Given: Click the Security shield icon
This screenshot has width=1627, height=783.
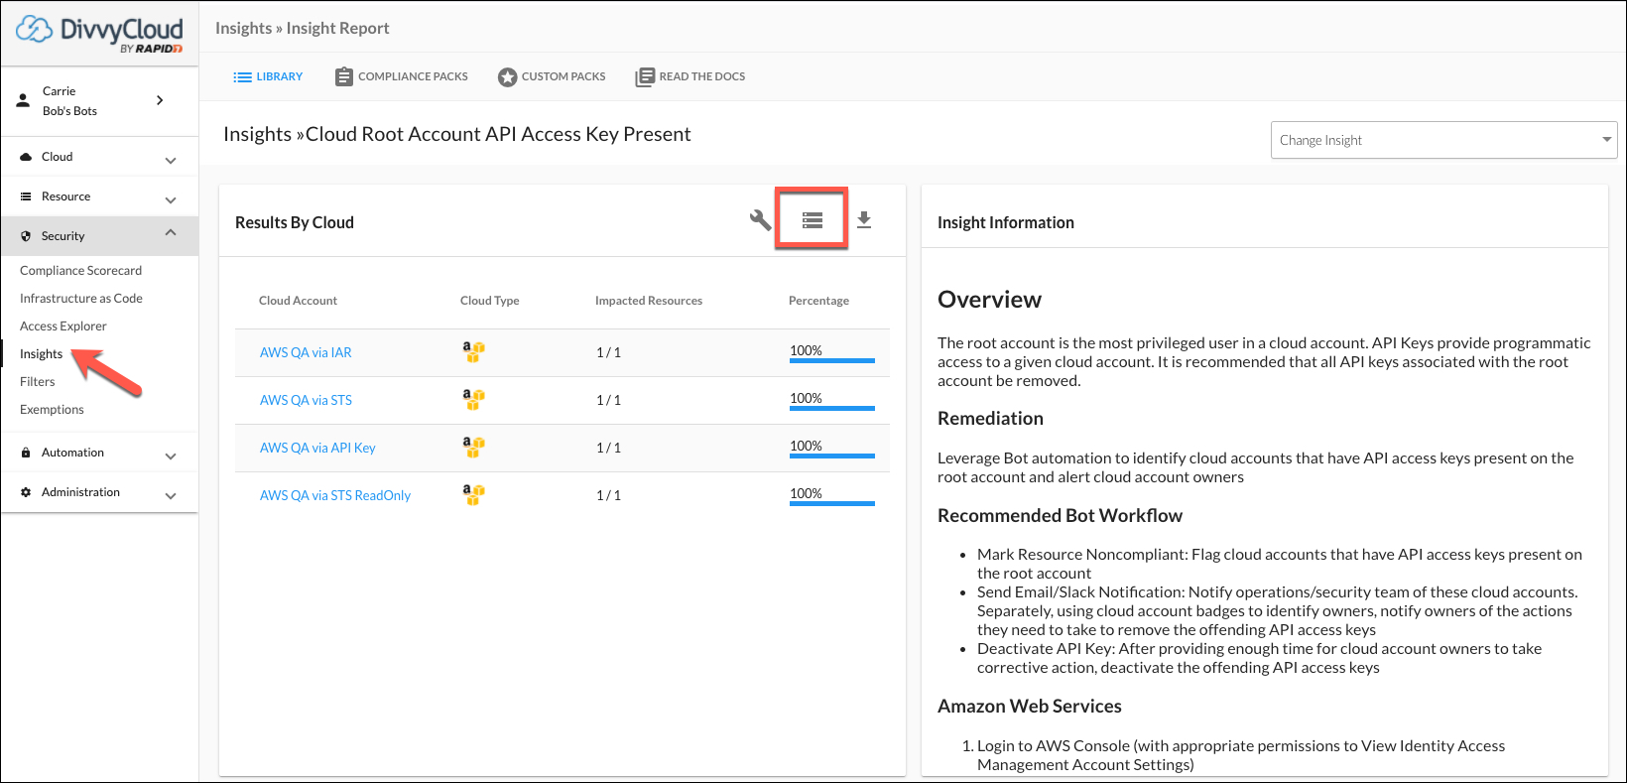Looking at the screenshot, I should click(x=26, y=236).
